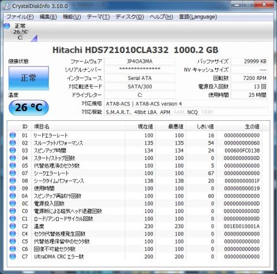Click the APM feature label
This screenshot has width=277, height=274.
(165, 112)
